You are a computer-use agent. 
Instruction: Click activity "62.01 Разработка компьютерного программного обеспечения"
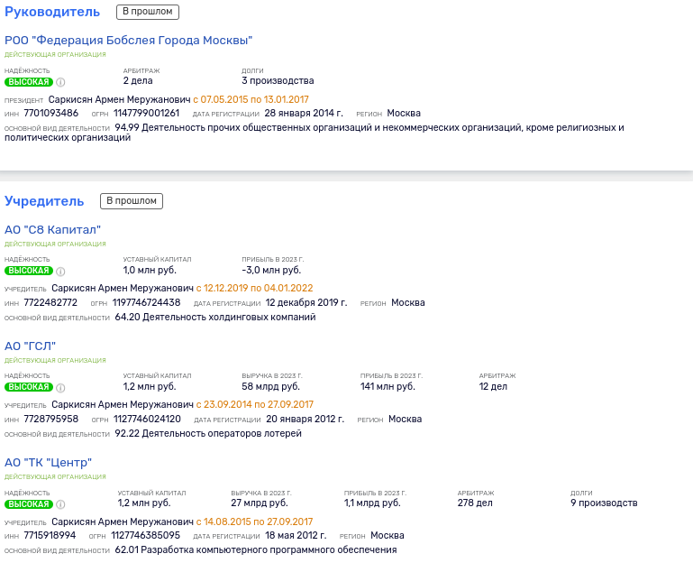(256, 550)
